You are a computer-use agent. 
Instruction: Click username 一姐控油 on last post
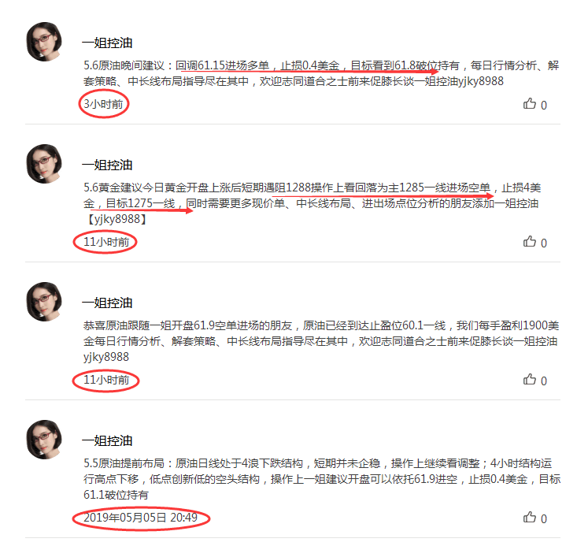107,440
